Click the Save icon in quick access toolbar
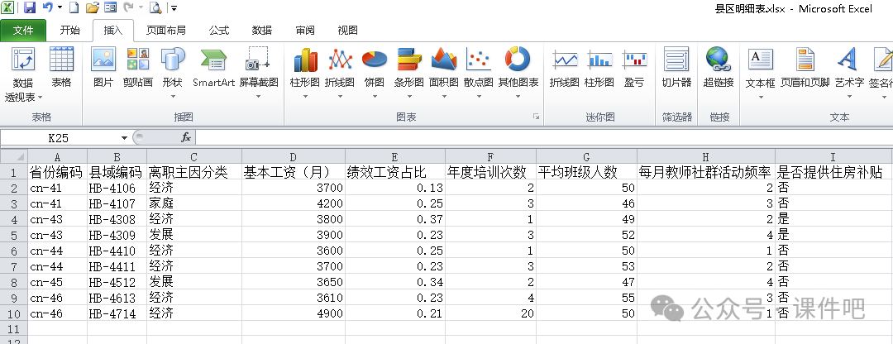893x344 pixels. tap(30, 8)
